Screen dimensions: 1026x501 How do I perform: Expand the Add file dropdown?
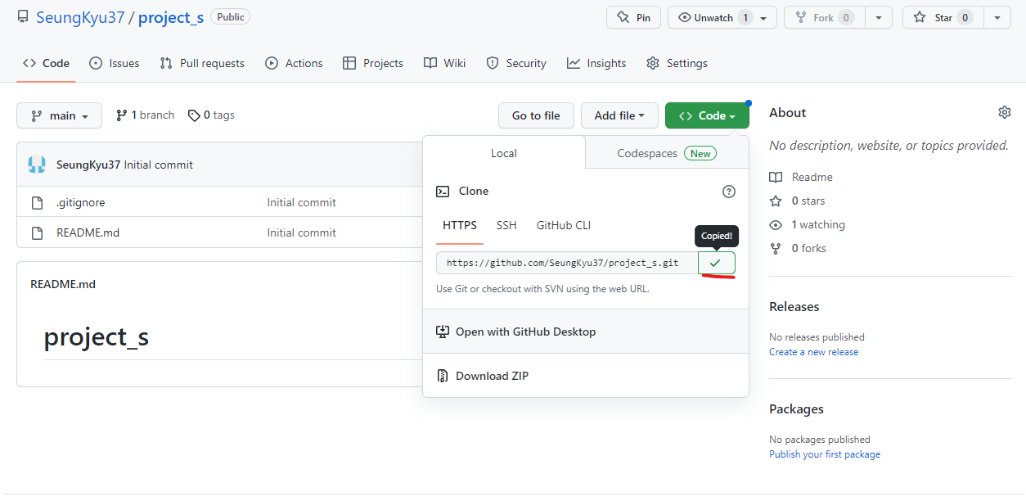[619, 115]
